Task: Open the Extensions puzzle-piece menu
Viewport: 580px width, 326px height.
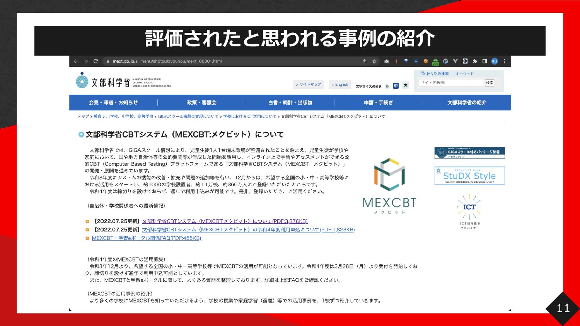Action: pyautogui.click(x=475, y=61)
